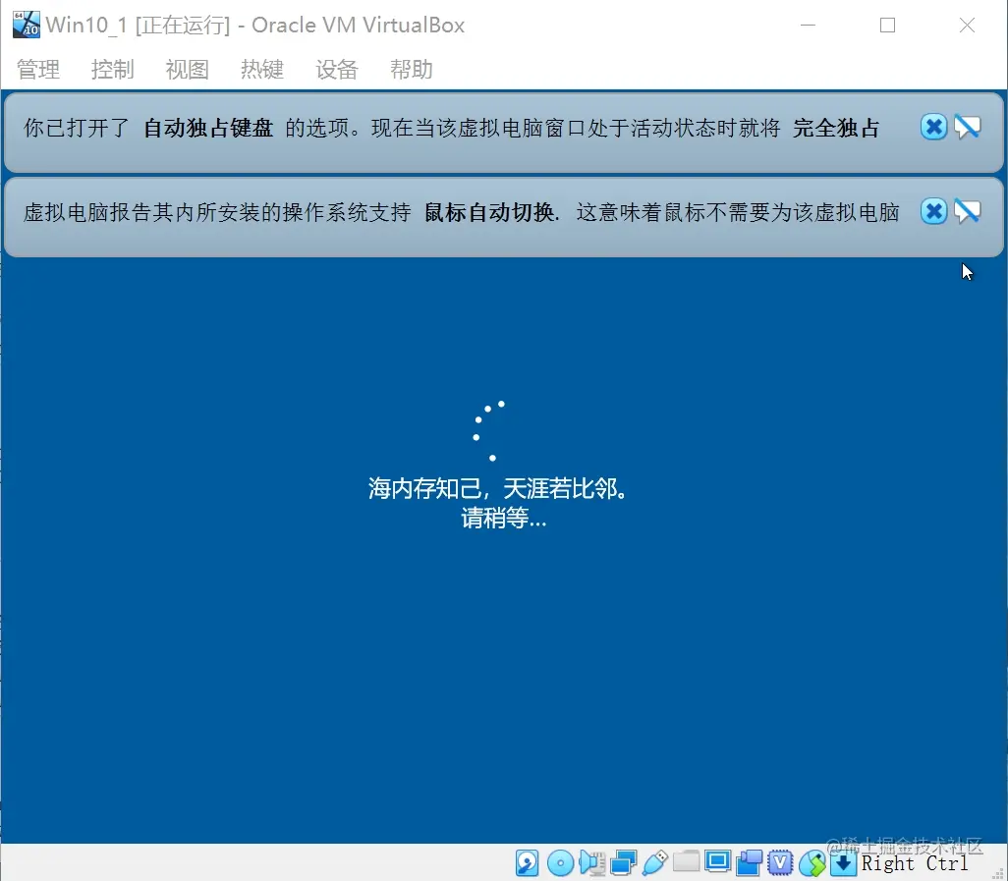
Task: Open the 控制 menu
Action: (x=112, y=69)
